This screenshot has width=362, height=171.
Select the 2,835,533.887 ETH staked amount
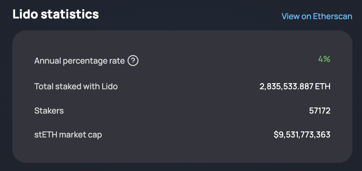[295, 87]
